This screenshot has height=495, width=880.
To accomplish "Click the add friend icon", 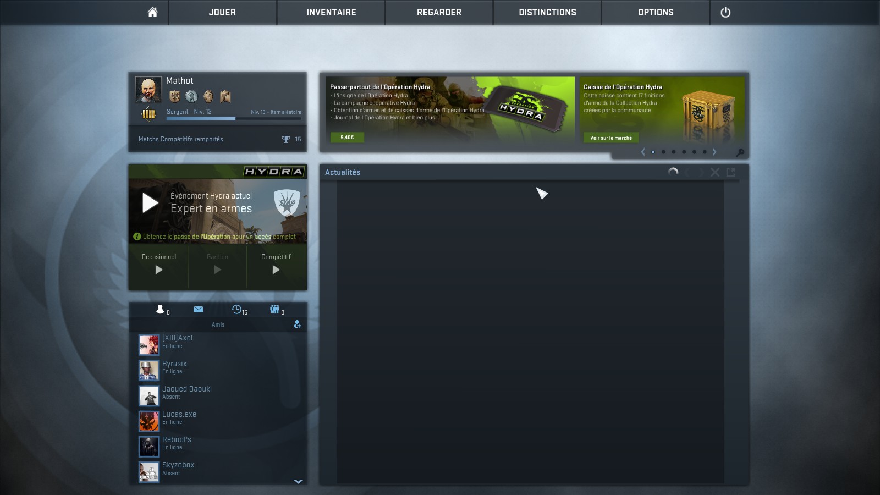I will [298, 324].
